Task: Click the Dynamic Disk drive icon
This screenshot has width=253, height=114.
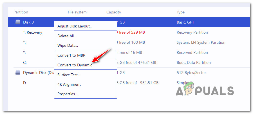Action: pyautogui.click(x=18, y=73)
